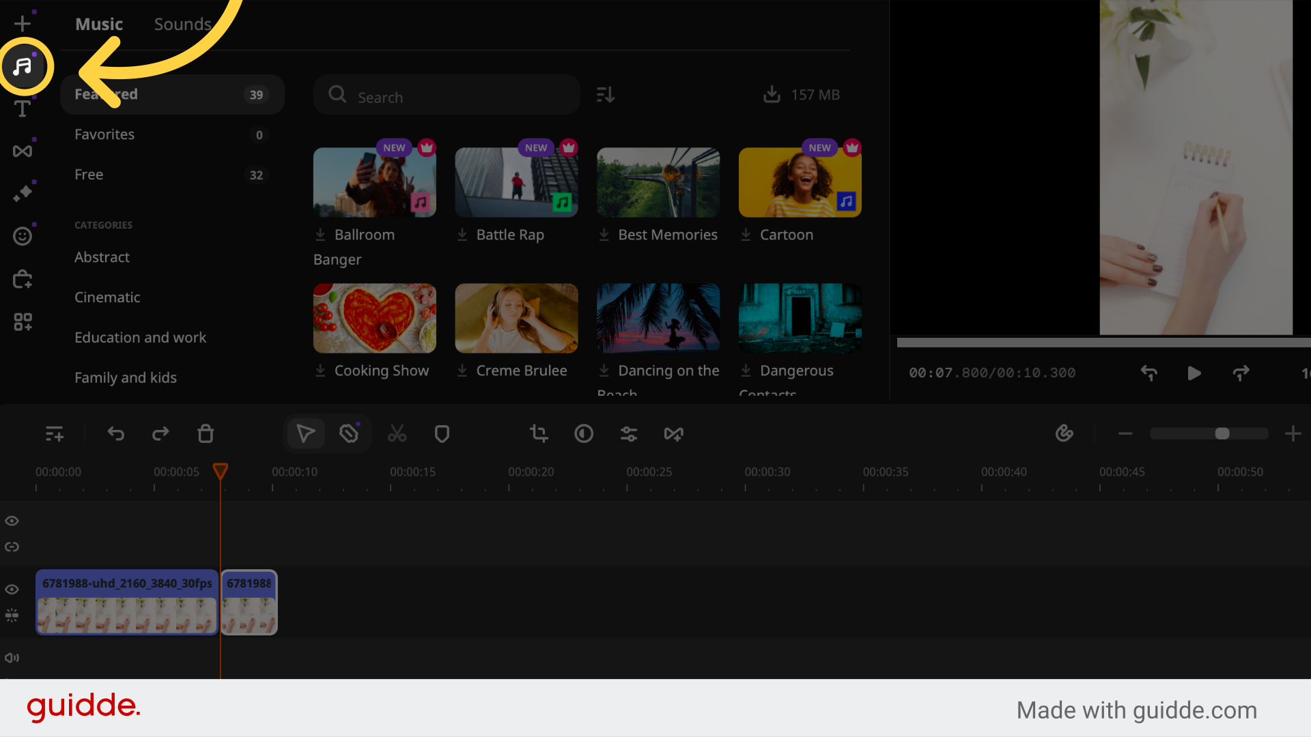Viewport: 1311px width, 737px height.
Task: Open the add track menu icon
Action: tap(54, 433)
